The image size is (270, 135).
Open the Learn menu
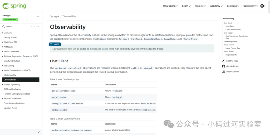coord(186,6)
